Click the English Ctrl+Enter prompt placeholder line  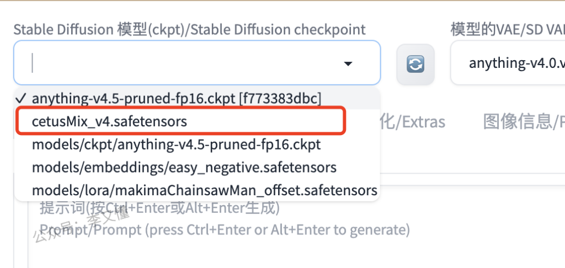pos(224,229)
